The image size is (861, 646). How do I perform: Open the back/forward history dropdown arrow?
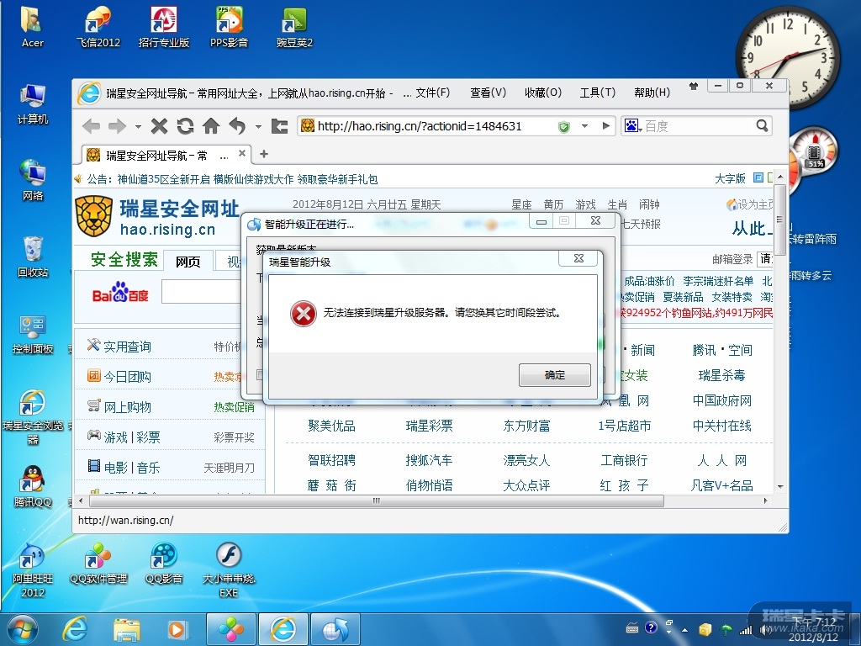pyautogui.click(x=138, y=127)
